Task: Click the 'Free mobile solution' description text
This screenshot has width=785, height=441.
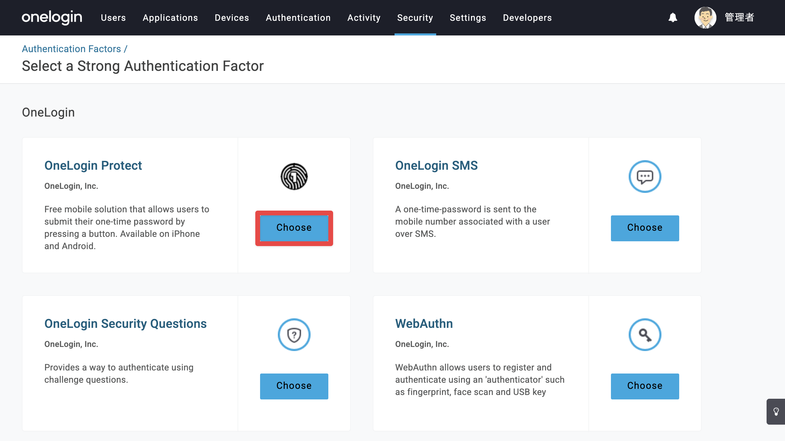Action: [127, 228]
